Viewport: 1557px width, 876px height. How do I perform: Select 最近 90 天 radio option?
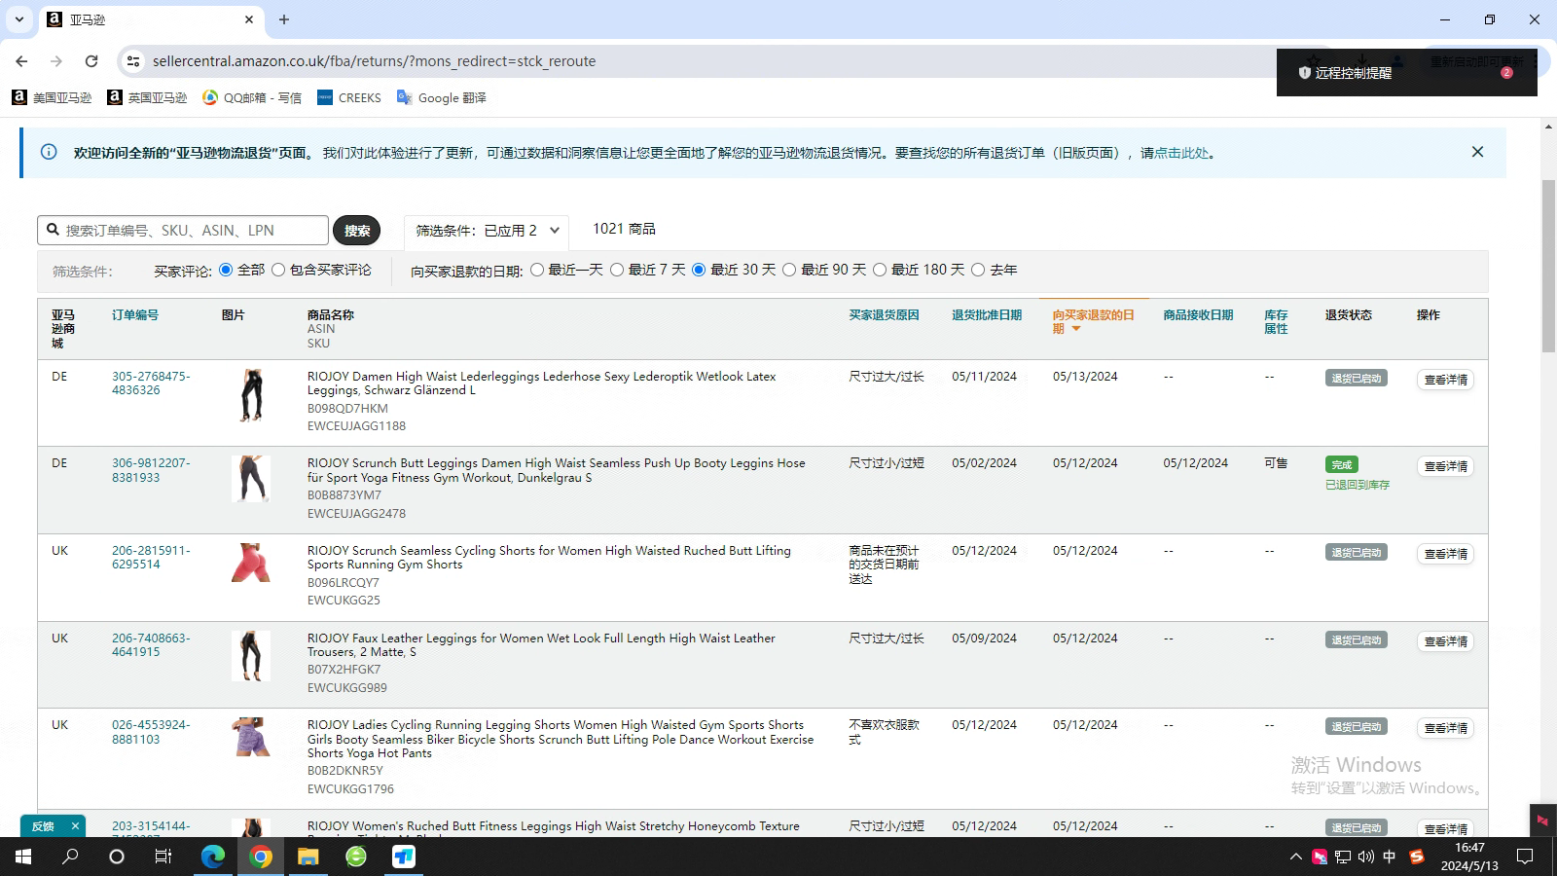[789, 270]
